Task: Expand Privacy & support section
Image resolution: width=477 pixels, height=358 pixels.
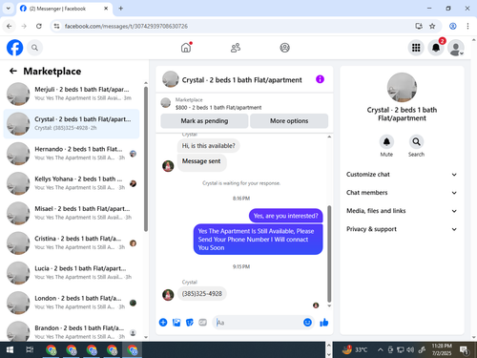Action: pyautogui.click(x=402, y=229)
